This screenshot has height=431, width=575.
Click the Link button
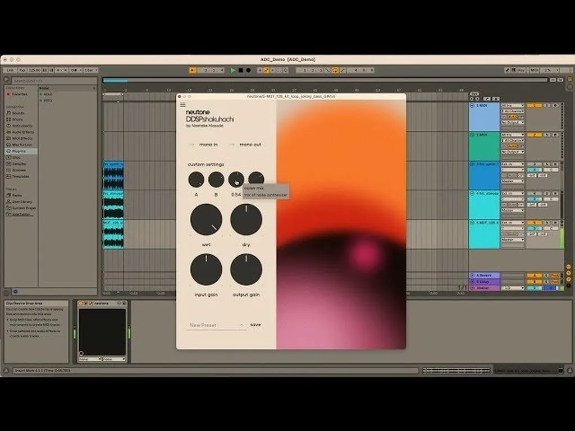(x=10, y=70)
